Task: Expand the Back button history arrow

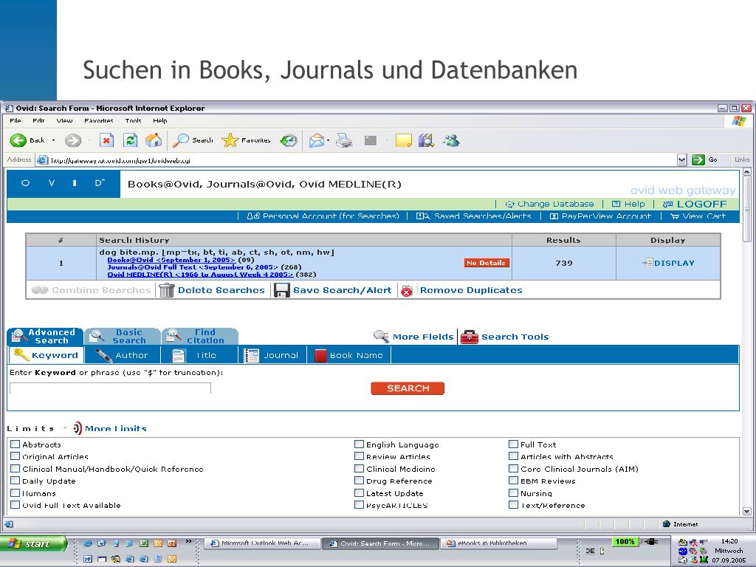Action: tap(53, 140)
